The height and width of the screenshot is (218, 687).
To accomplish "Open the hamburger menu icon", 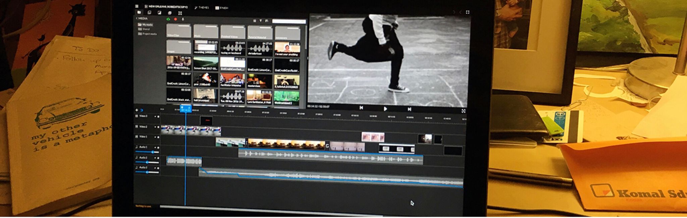I will pyautogui.click(x=137, y=6).
